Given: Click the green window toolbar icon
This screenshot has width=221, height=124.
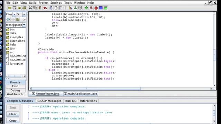Looking at the screenshot, I should pyautogui.click(x=106, y=8).
